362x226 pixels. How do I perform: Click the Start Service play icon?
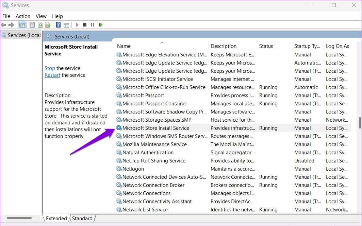pyautogui.click(x=77, y=25)
